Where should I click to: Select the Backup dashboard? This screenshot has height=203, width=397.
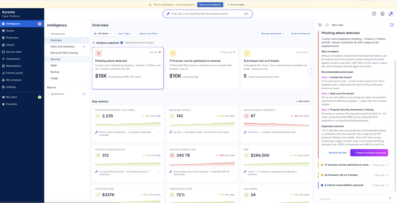pos(67,72)
